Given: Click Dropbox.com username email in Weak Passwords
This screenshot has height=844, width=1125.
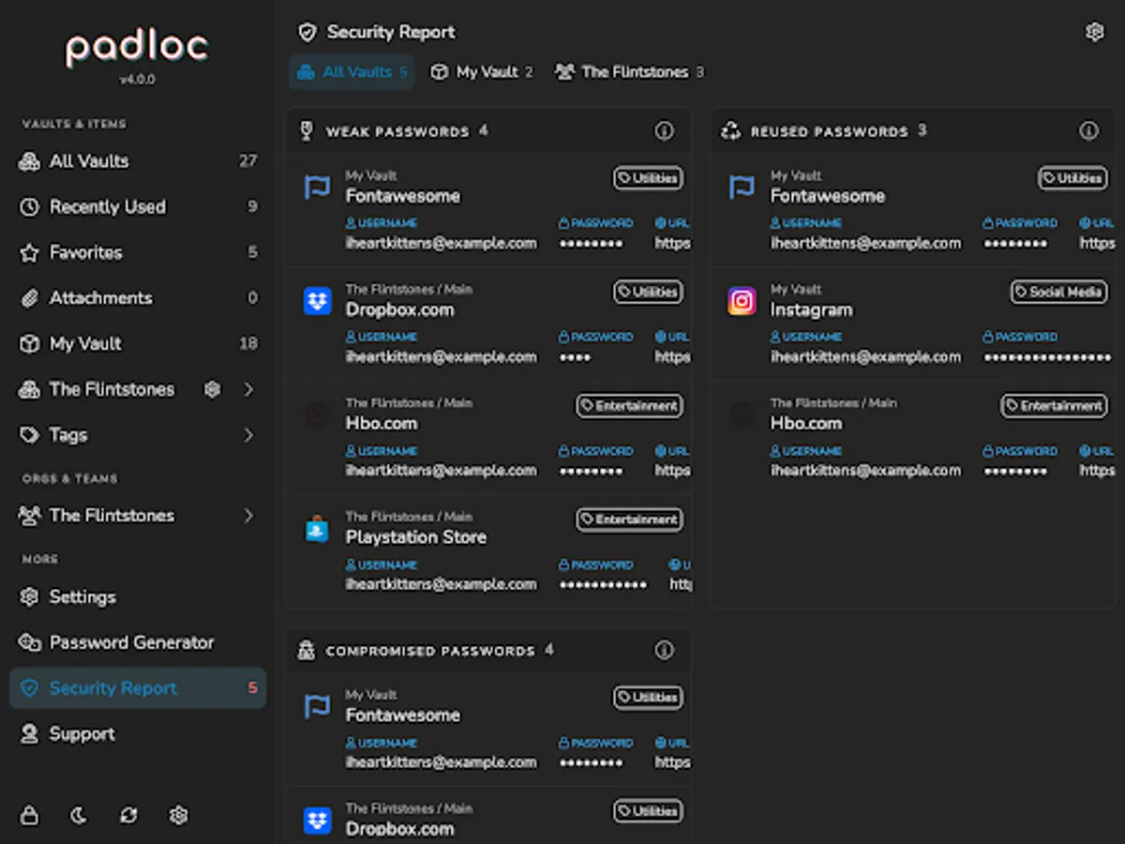Looking at the screenshot, I should coord(441,357).
